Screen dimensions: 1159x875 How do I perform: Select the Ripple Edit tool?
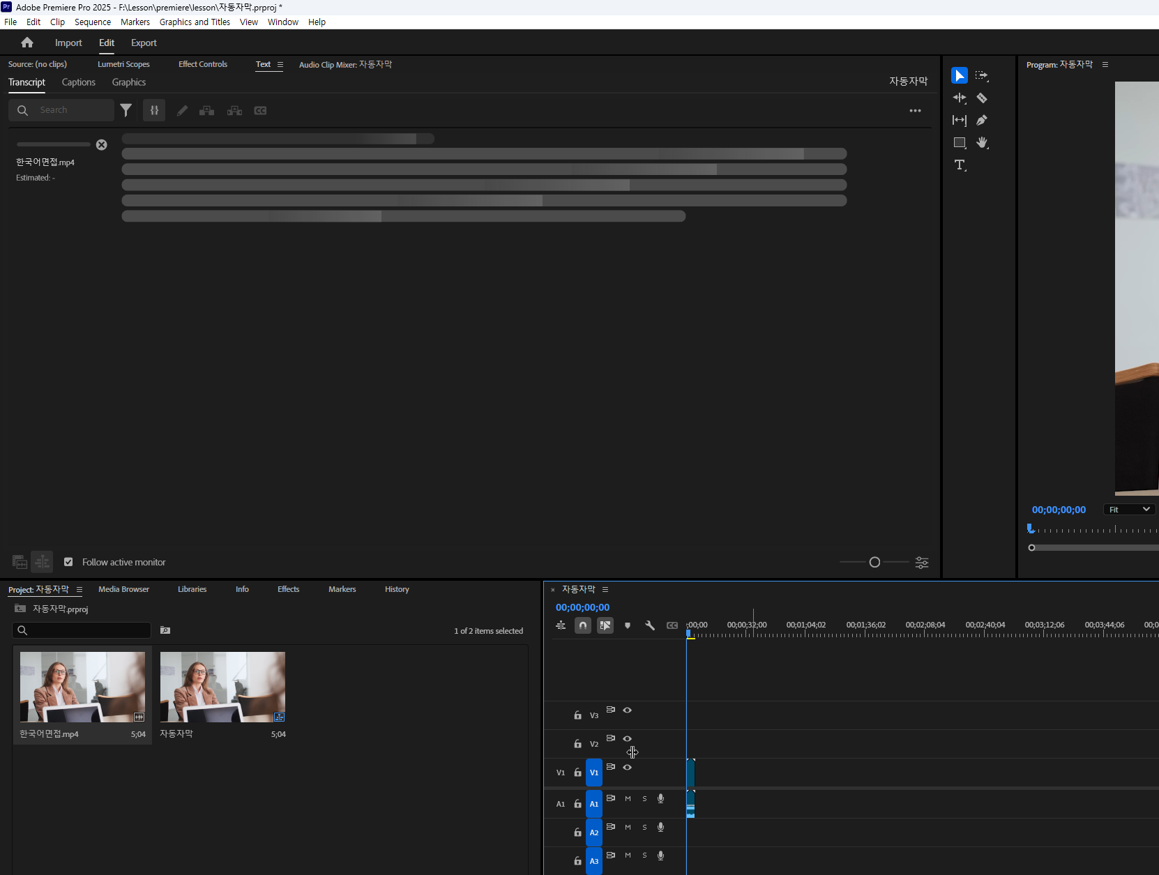960,98
